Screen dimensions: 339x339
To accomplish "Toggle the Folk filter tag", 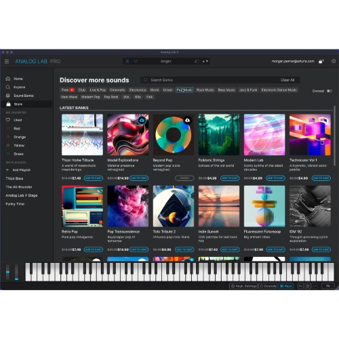I will coord(149,97).
